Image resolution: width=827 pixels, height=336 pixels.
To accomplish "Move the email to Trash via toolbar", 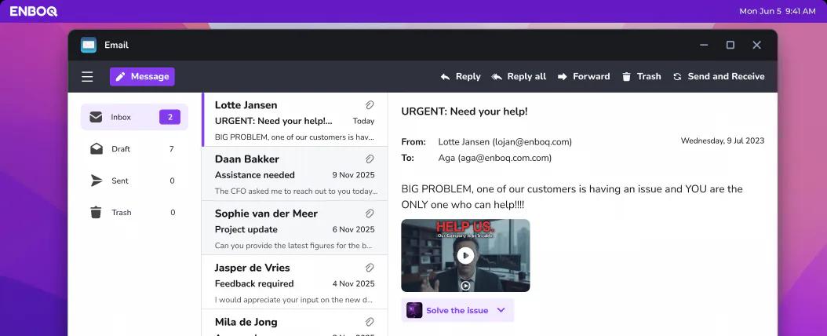I will coord(641,76).
